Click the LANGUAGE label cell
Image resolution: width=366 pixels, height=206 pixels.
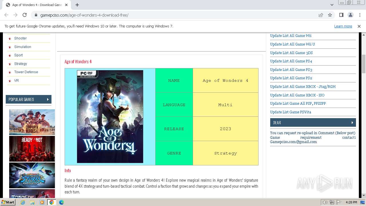[x=174, y=105]
